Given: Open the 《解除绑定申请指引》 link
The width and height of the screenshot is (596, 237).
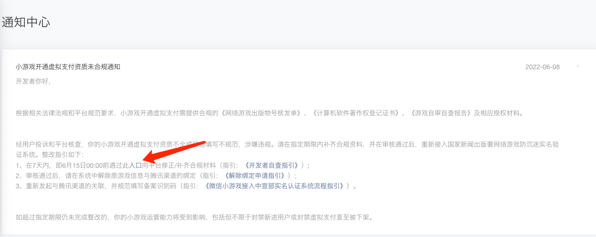Looking at the screenshot, I should tap(256, 176).
